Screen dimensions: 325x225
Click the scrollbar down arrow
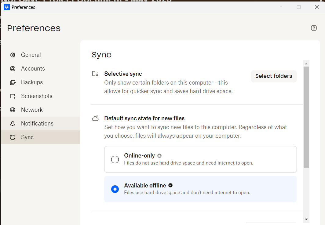click(306, 219)
